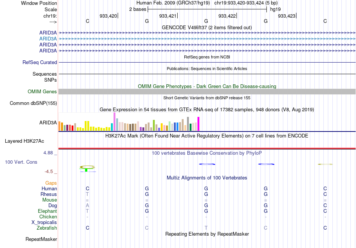356x248 pixels.
Task: Click the Layered H3K27Ac label
Action: pos(24,141)
